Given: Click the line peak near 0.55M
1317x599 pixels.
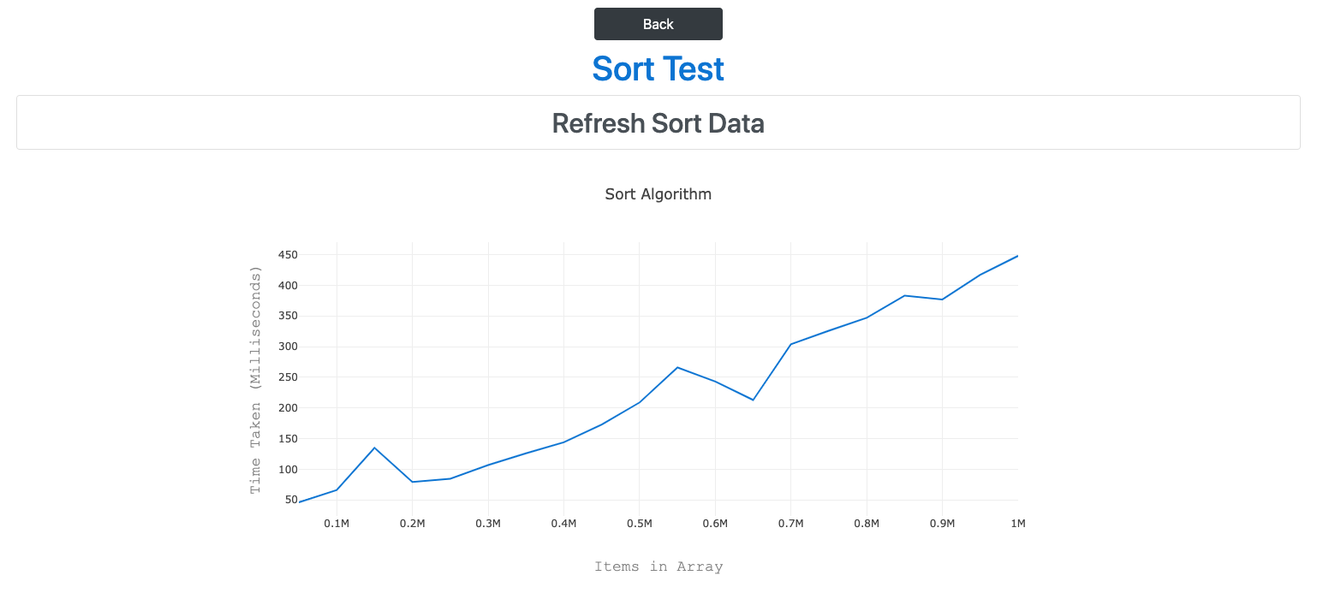Looking at the screenshot, I should tap(677, 367).
